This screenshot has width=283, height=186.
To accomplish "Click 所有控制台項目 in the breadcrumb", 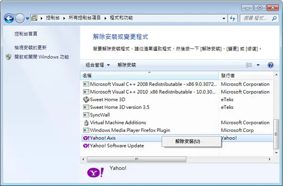I will [84, 18].
